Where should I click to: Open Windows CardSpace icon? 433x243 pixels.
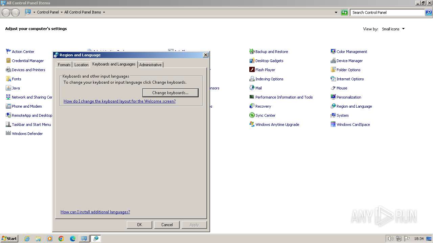[x=333, y=125]
